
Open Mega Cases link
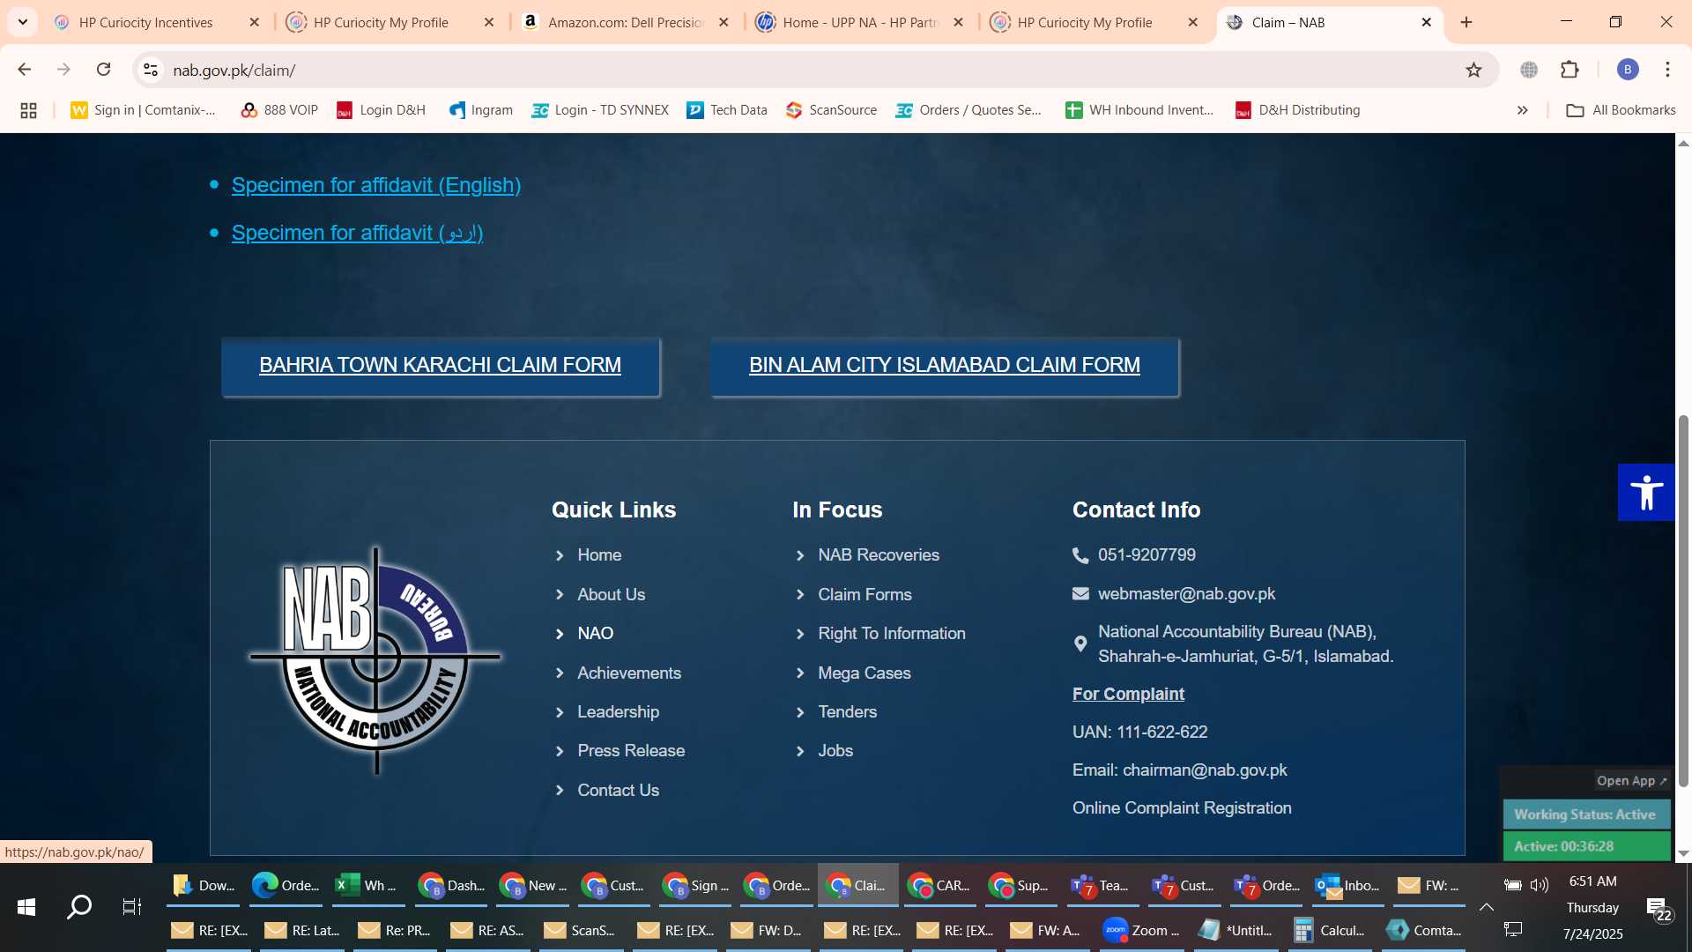click(x=865, y=673)
